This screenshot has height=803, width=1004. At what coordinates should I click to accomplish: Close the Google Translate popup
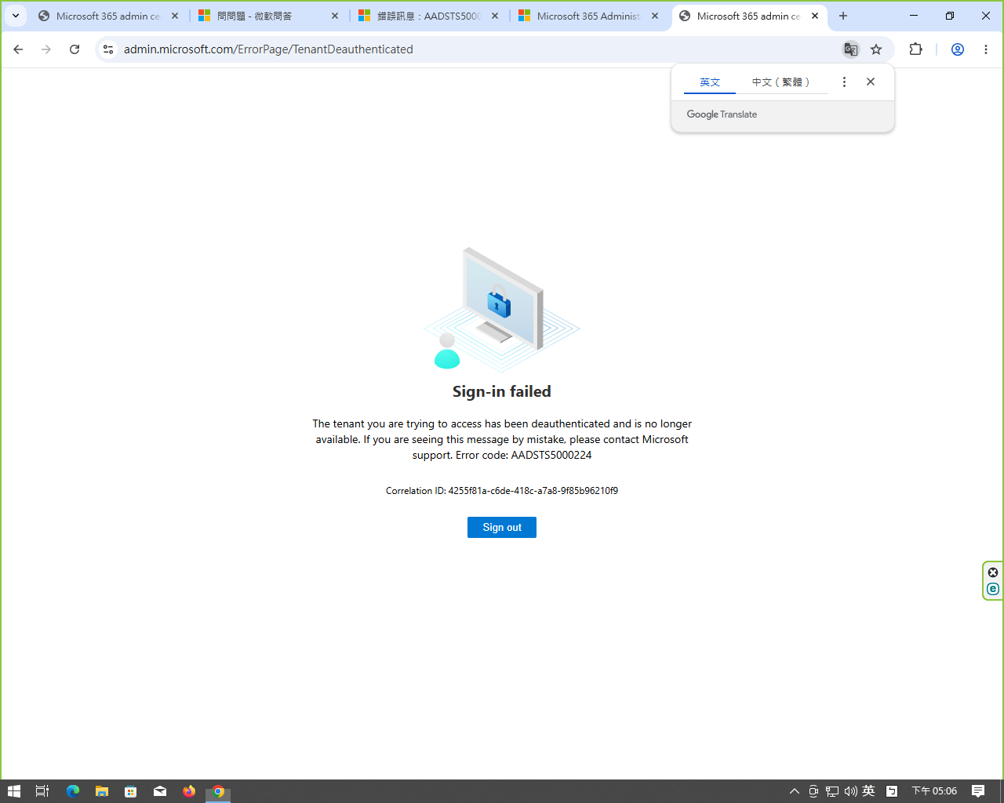[871, 82]
